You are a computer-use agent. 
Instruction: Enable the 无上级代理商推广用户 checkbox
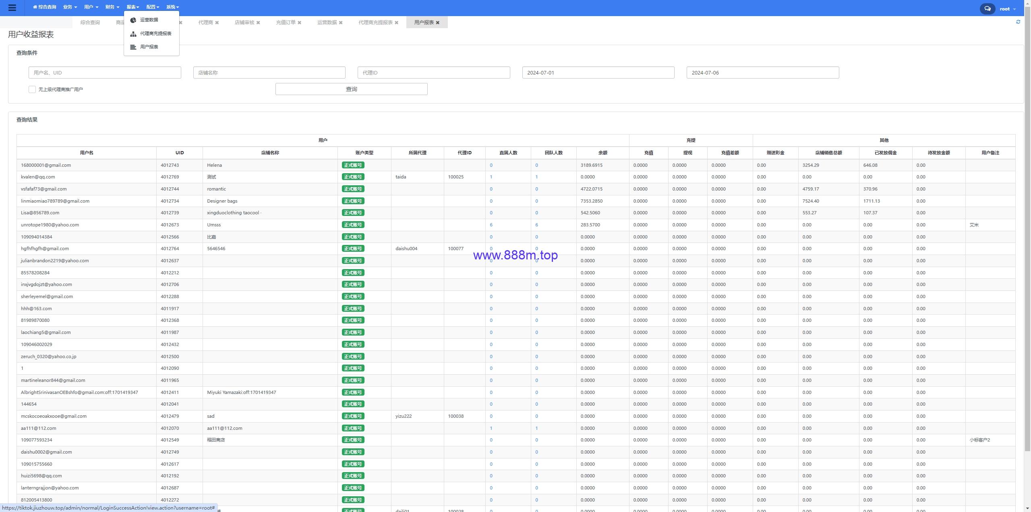pos(32,89)
